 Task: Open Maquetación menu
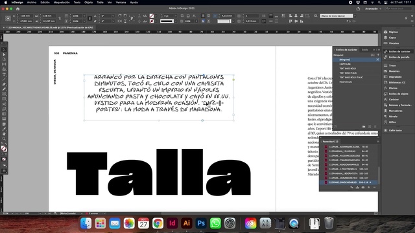[x=62, y=3]
